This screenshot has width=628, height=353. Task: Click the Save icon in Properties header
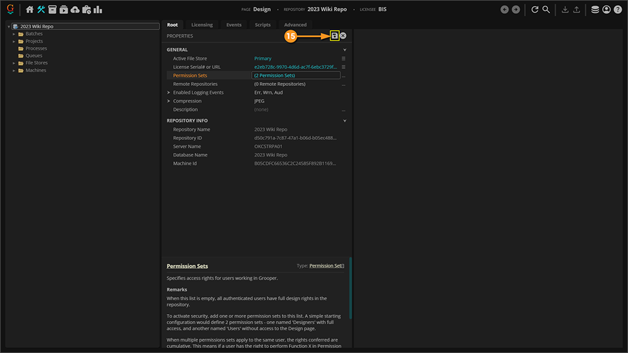335,36
